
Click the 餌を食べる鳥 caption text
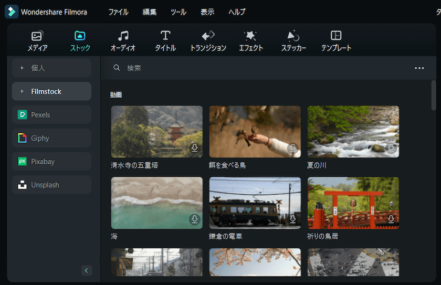[x=227, y=165]
